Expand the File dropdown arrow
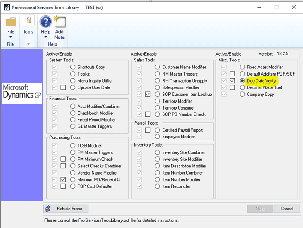 11,37
